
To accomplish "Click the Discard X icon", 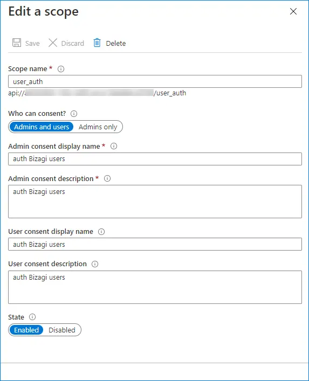I will click(53, 43).
